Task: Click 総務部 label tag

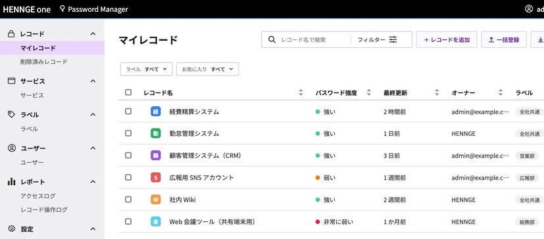Action: 526,222
